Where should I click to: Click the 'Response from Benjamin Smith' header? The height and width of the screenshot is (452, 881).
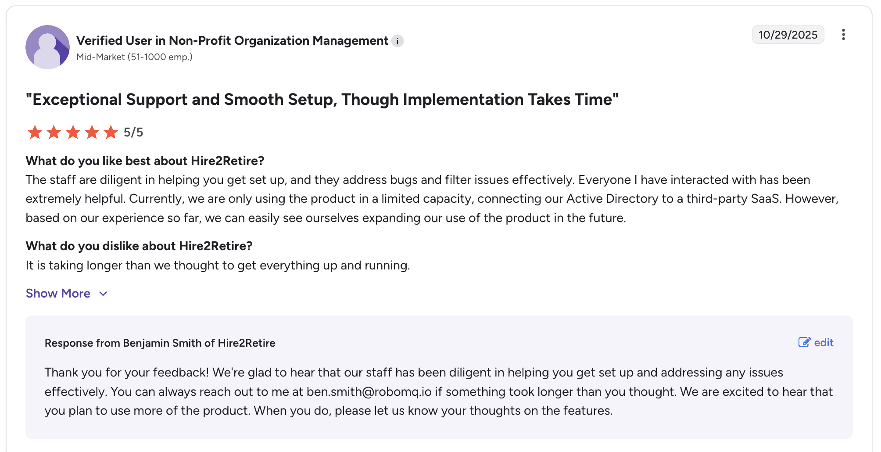(x=160, y=343)
